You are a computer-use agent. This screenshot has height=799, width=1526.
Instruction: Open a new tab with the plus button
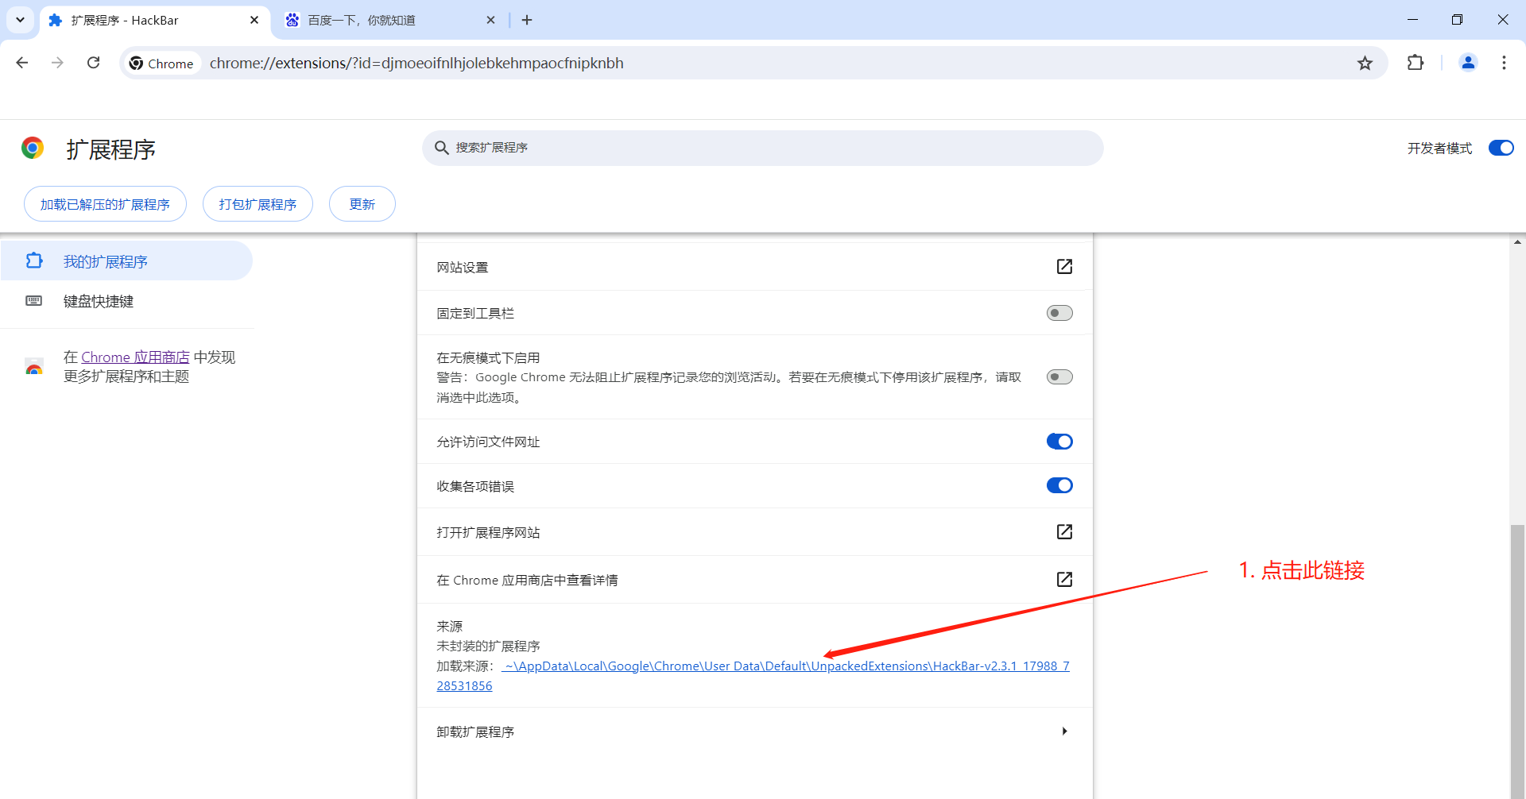point(527,20)
